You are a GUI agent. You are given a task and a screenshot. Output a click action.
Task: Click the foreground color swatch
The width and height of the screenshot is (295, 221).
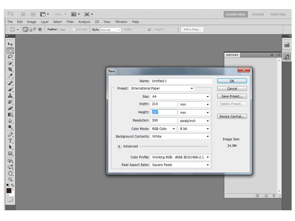(x=9, y=190)
